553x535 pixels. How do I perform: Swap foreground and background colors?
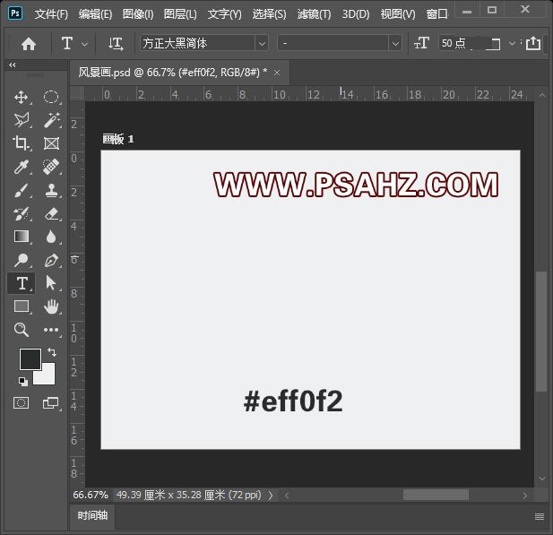pyautogui.click(x=52, y=351)
